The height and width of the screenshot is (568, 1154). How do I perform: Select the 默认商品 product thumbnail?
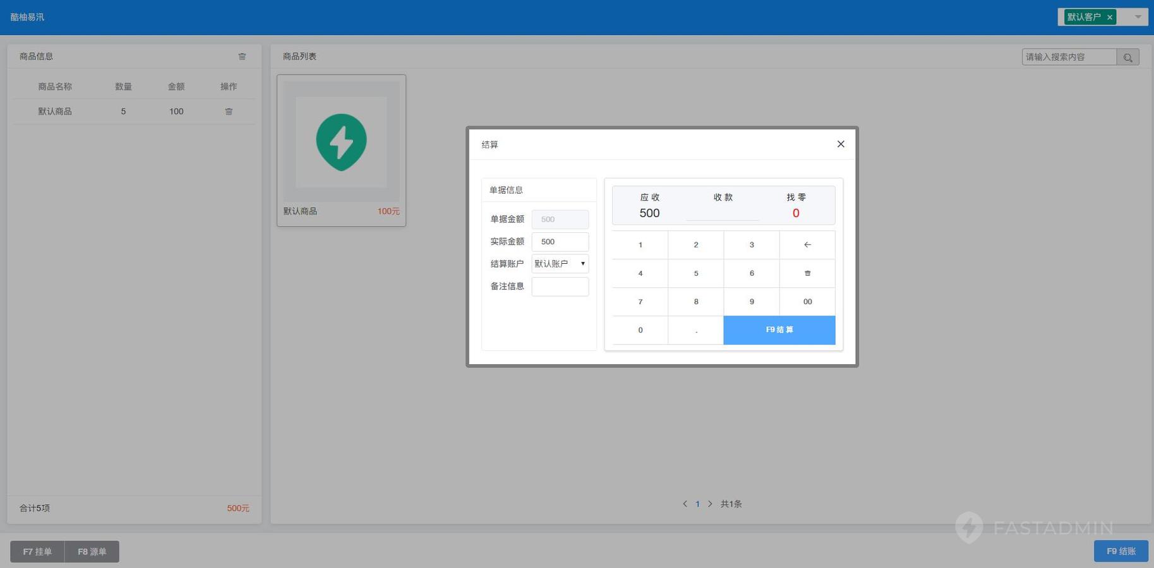pos(341,142)
